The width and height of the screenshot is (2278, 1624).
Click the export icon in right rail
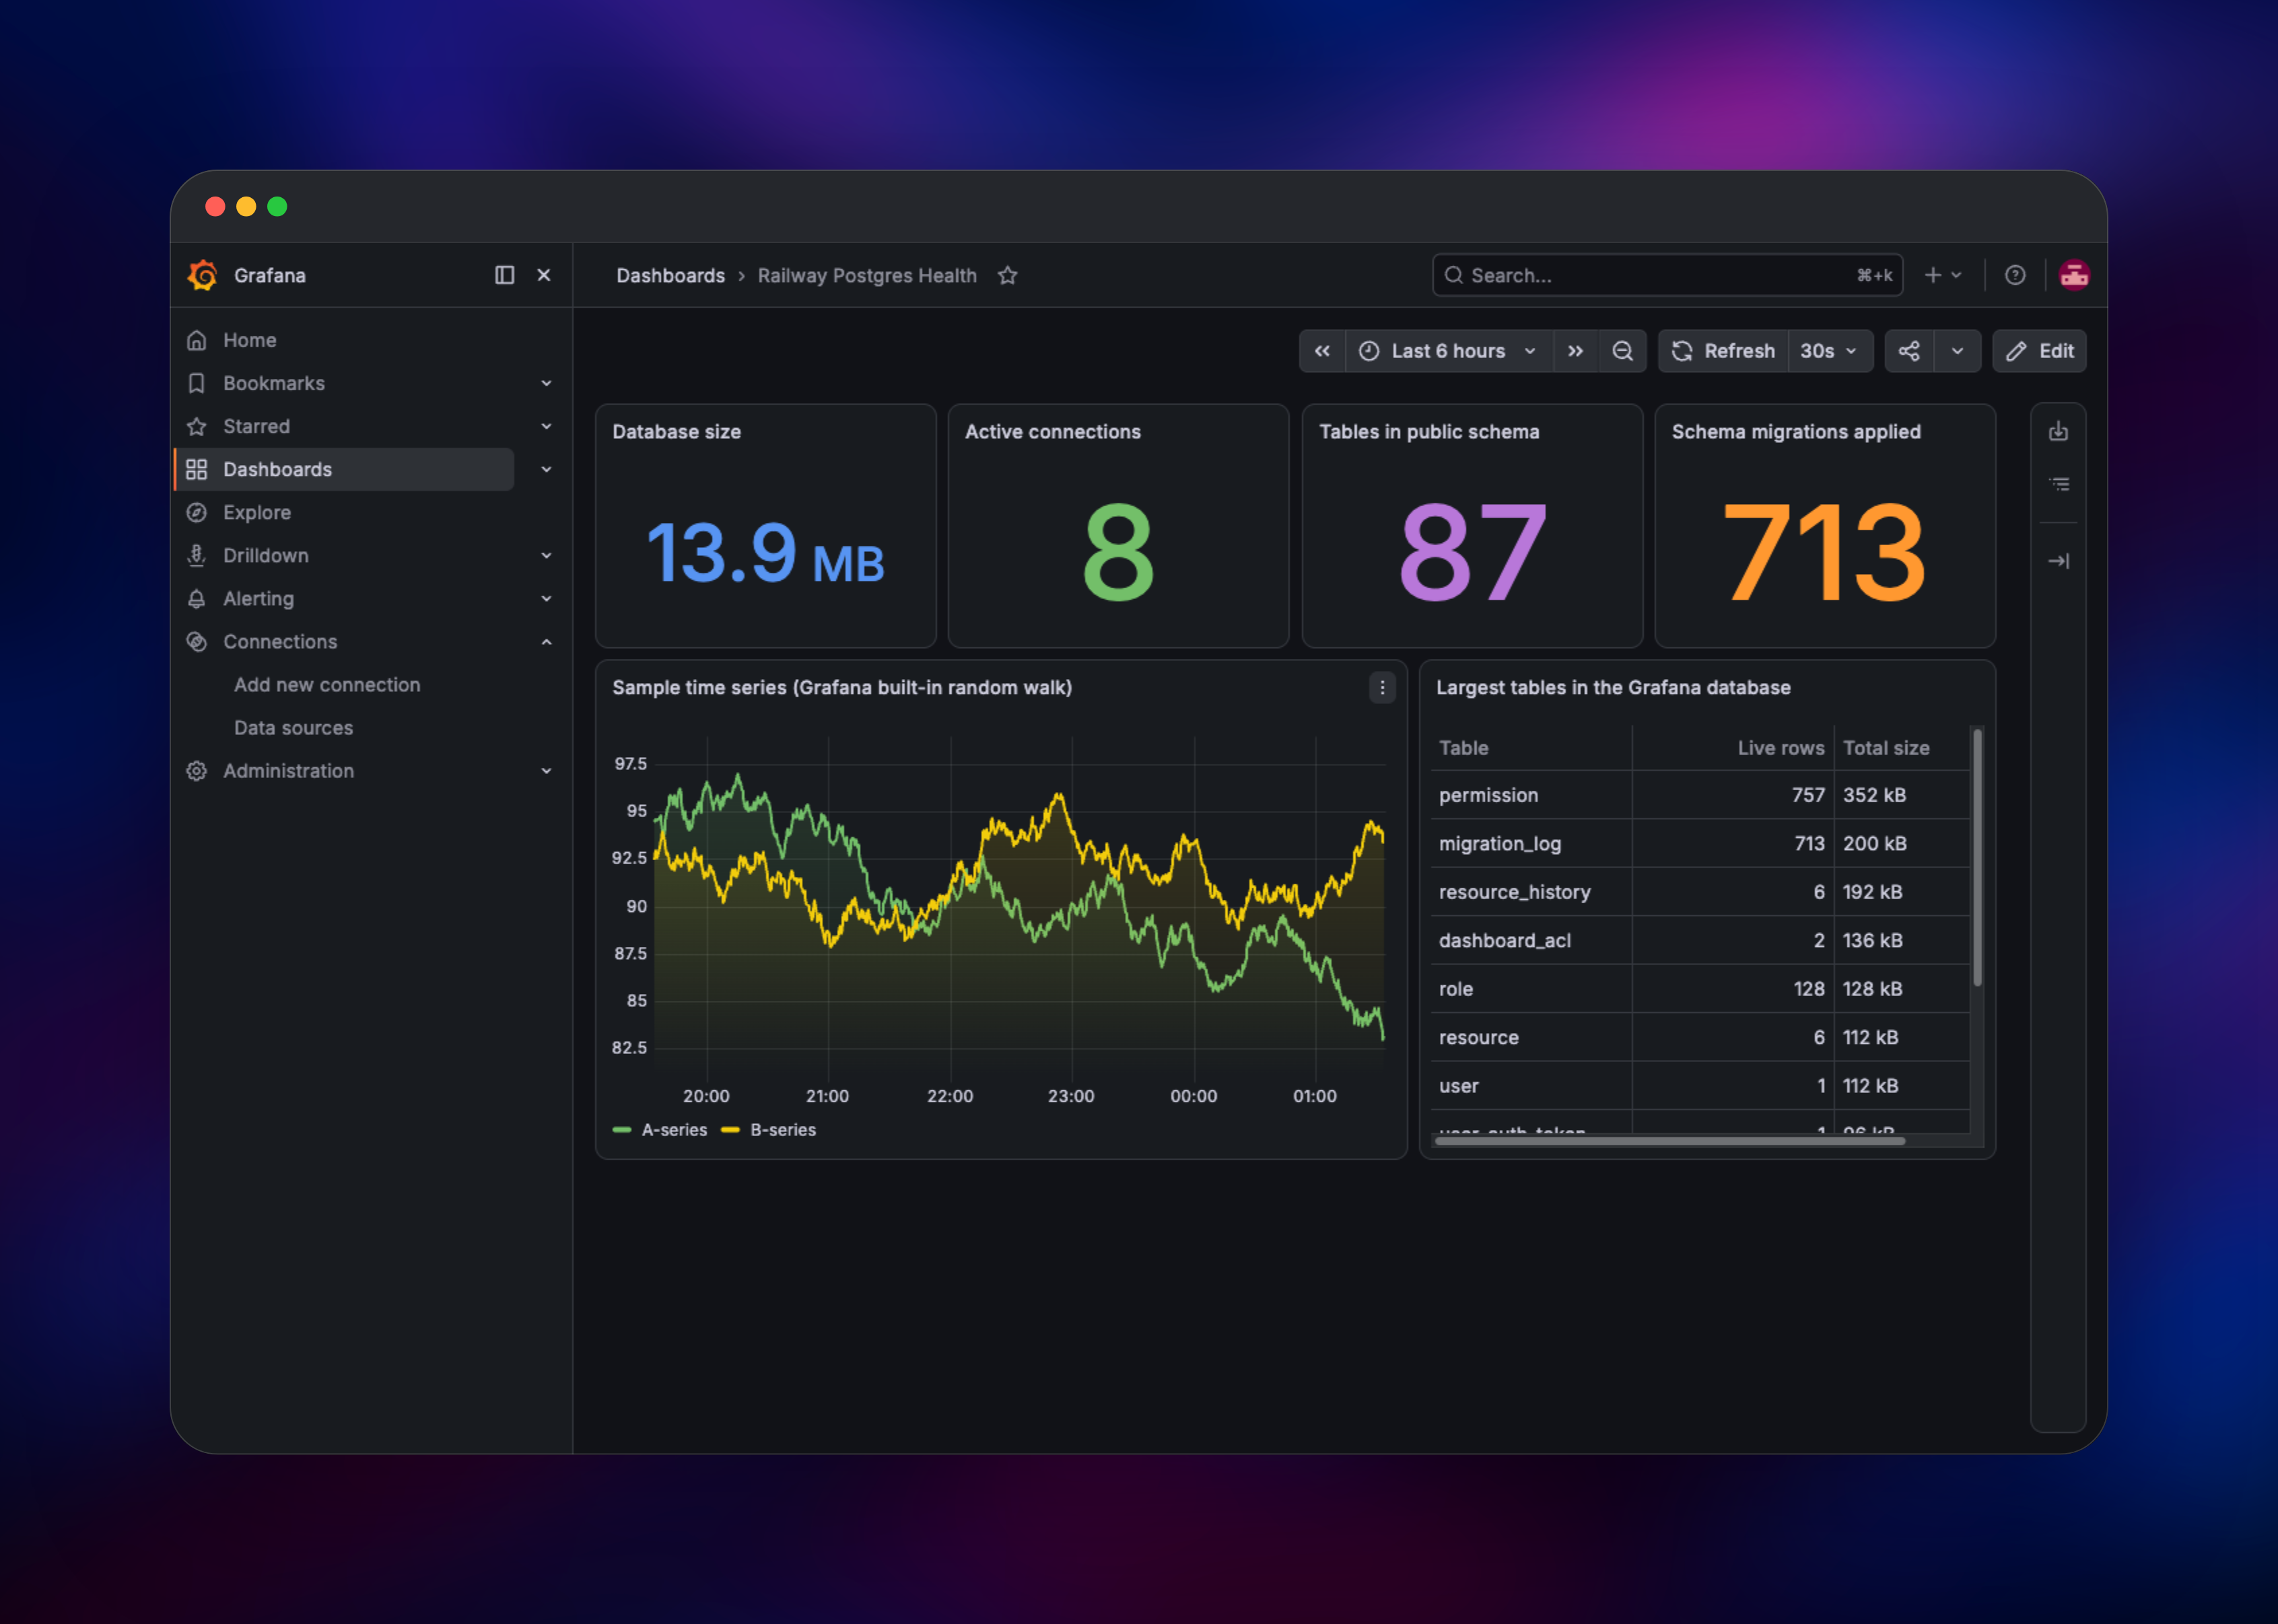click(x=2058, y=431)
